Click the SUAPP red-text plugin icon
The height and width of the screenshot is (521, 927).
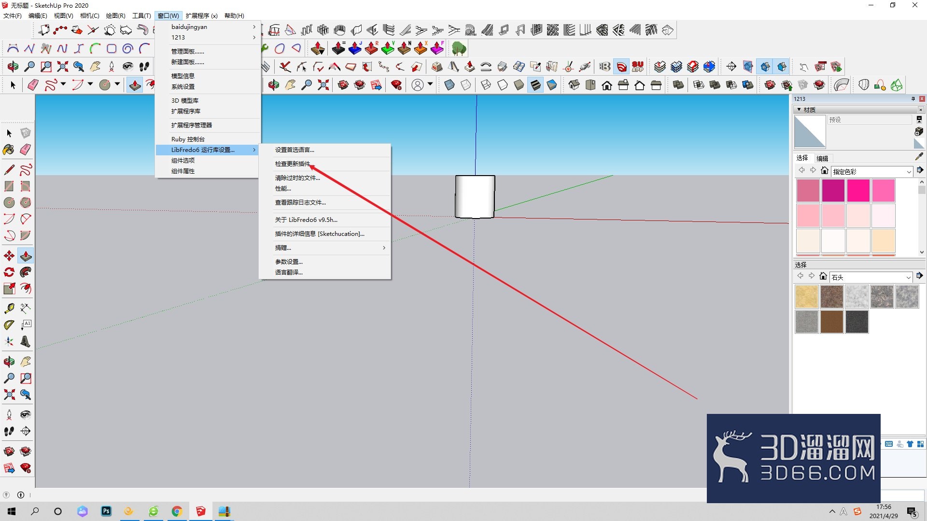tap(638, 67)
